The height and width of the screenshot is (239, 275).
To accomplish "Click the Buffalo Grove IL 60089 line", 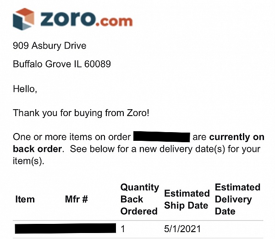I will coord(62,64).
